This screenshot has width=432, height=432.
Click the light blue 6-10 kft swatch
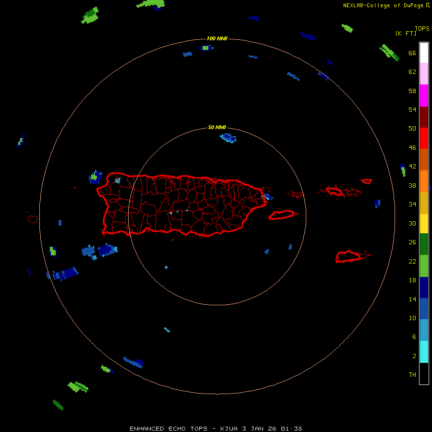point(424,330)
